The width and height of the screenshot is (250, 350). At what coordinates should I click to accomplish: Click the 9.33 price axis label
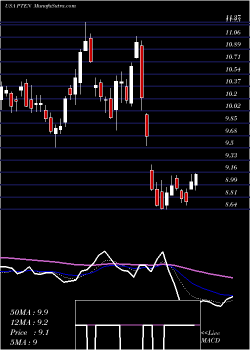pyautogui.click(x=231, y=155)
